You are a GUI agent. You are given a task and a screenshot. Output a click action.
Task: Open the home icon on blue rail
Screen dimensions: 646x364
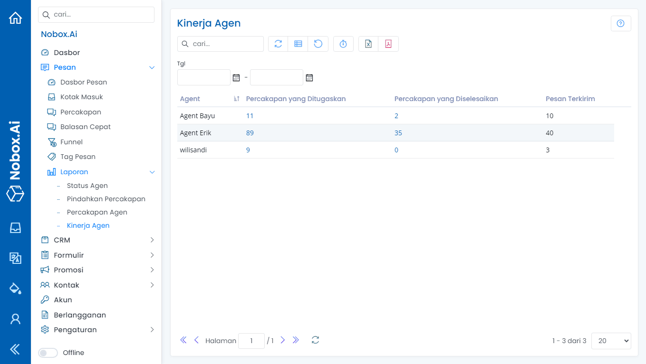pyautogui.click(x=15, y=17)
